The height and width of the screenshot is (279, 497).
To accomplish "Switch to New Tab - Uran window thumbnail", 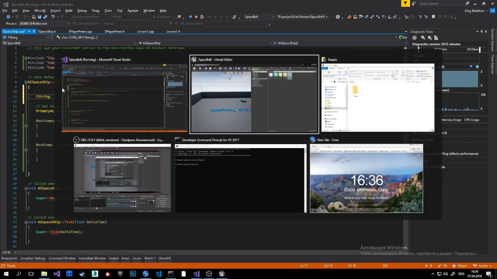I will 366,174.
